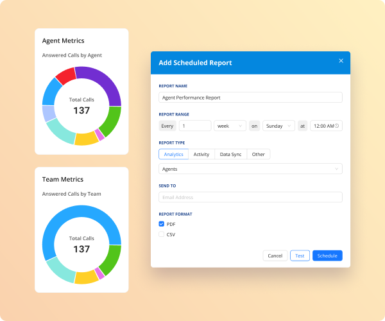
Task: Click the 'Every' label in Report Range
Action: [x=167, y=126]
